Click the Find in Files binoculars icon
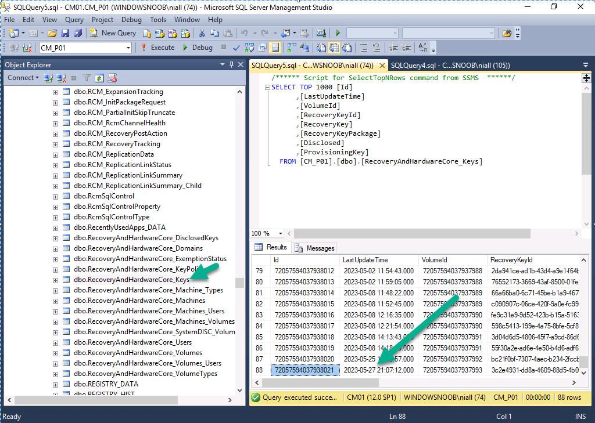 (x=507, y=33)
